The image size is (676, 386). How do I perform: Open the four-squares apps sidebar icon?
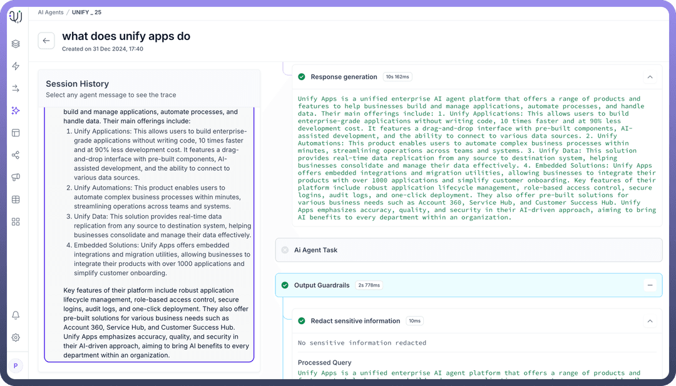pyautogui.click(x=16, y=222)
